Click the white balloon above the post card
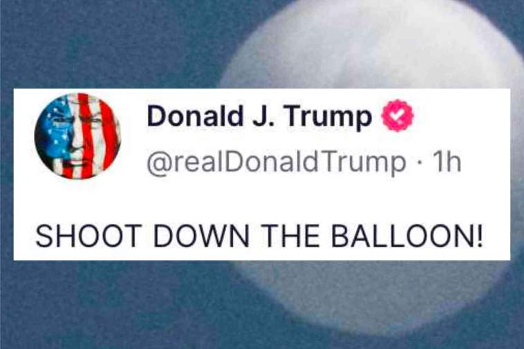The height and width of the screenshot is (349, 524). (368, 44)
